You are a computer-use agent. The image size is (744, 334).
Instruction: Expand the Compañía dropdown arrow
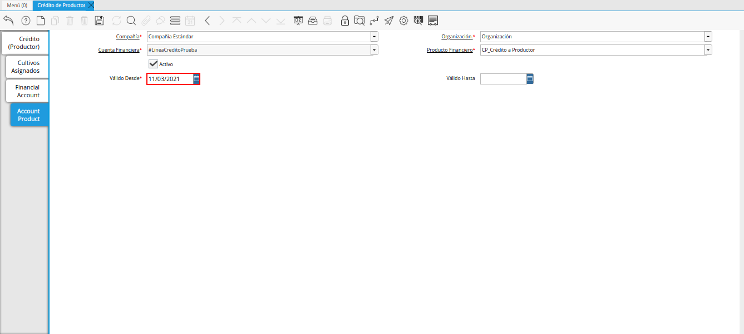point(375,37)
